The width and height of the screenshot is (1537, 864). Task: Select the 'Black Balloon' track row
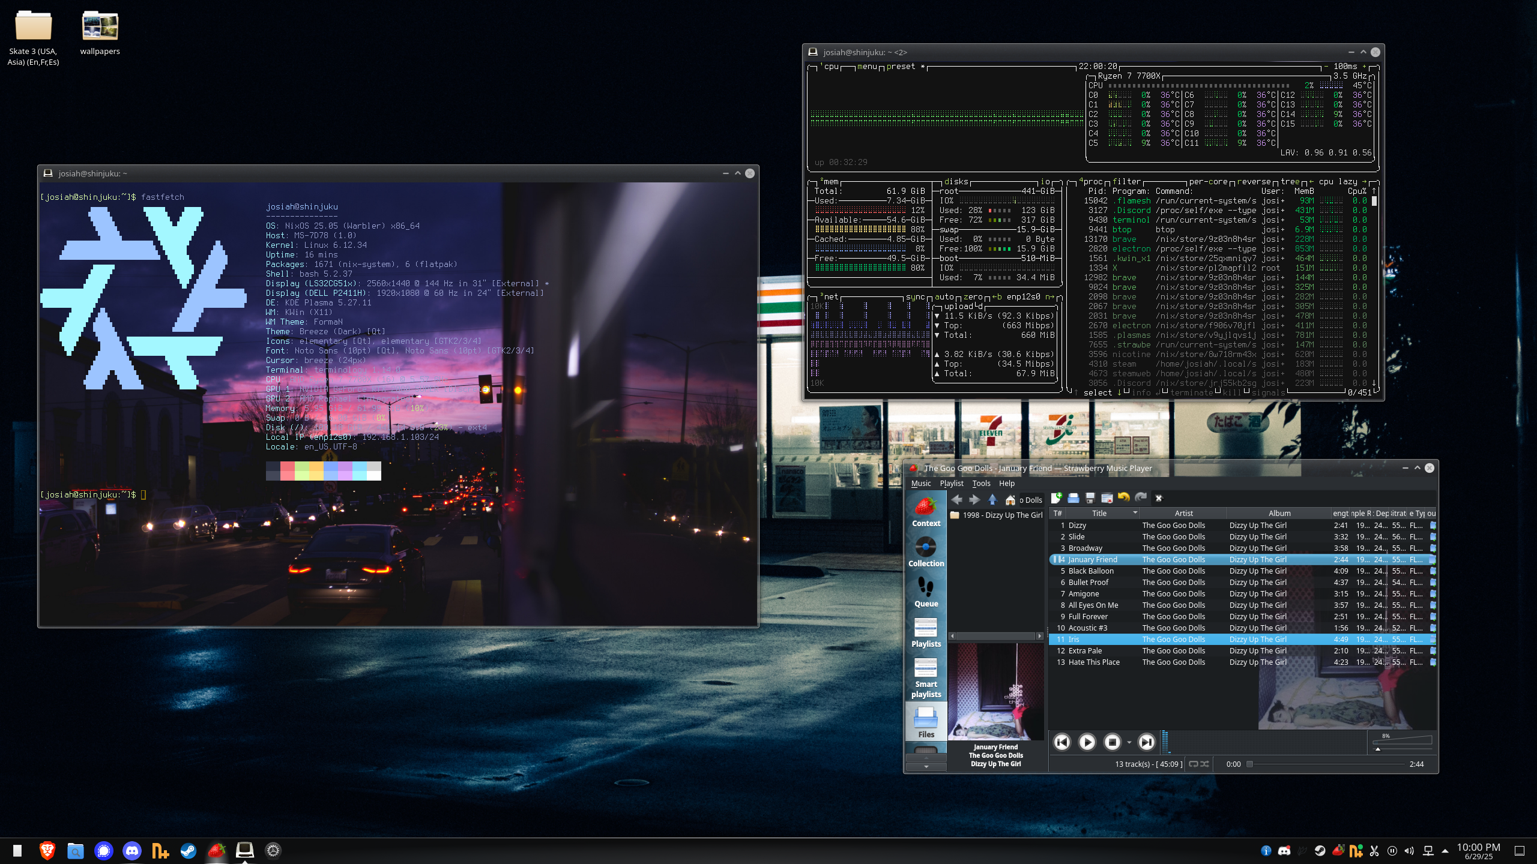(x=1242, y=571)
